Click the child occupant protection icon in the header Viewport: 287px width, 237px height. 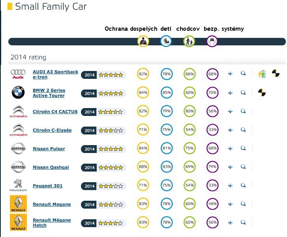[166, 41]
